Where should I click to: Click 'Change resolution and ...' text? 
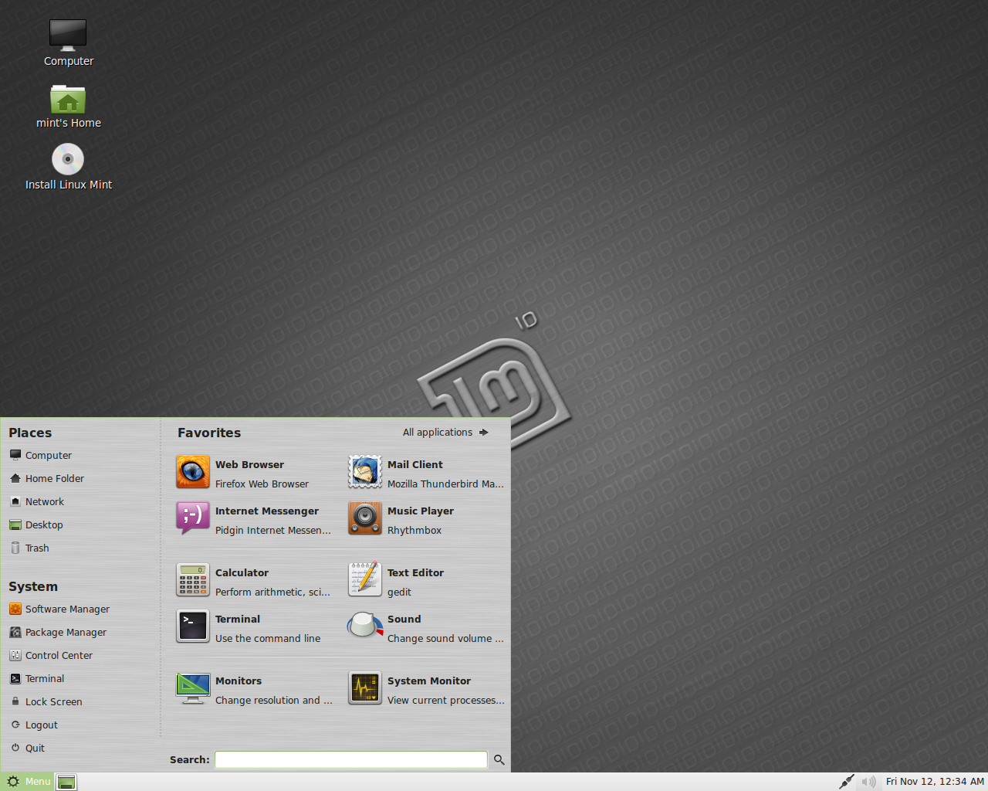pyautogui.click(x=274, y=701)
